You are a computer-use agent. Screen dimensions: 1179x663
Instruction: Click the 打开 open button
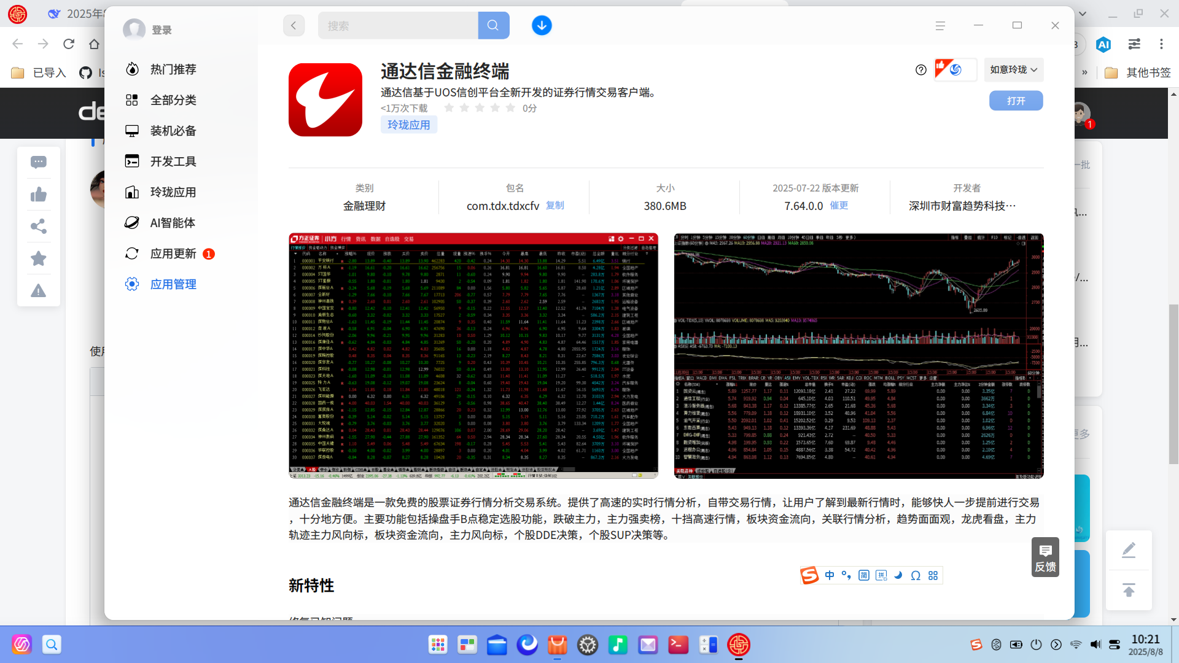(x=1016, y=101)
